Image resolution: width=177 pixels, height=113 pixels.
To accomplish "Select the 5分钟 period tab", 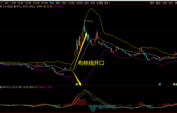I will click(x=20, y=3).
